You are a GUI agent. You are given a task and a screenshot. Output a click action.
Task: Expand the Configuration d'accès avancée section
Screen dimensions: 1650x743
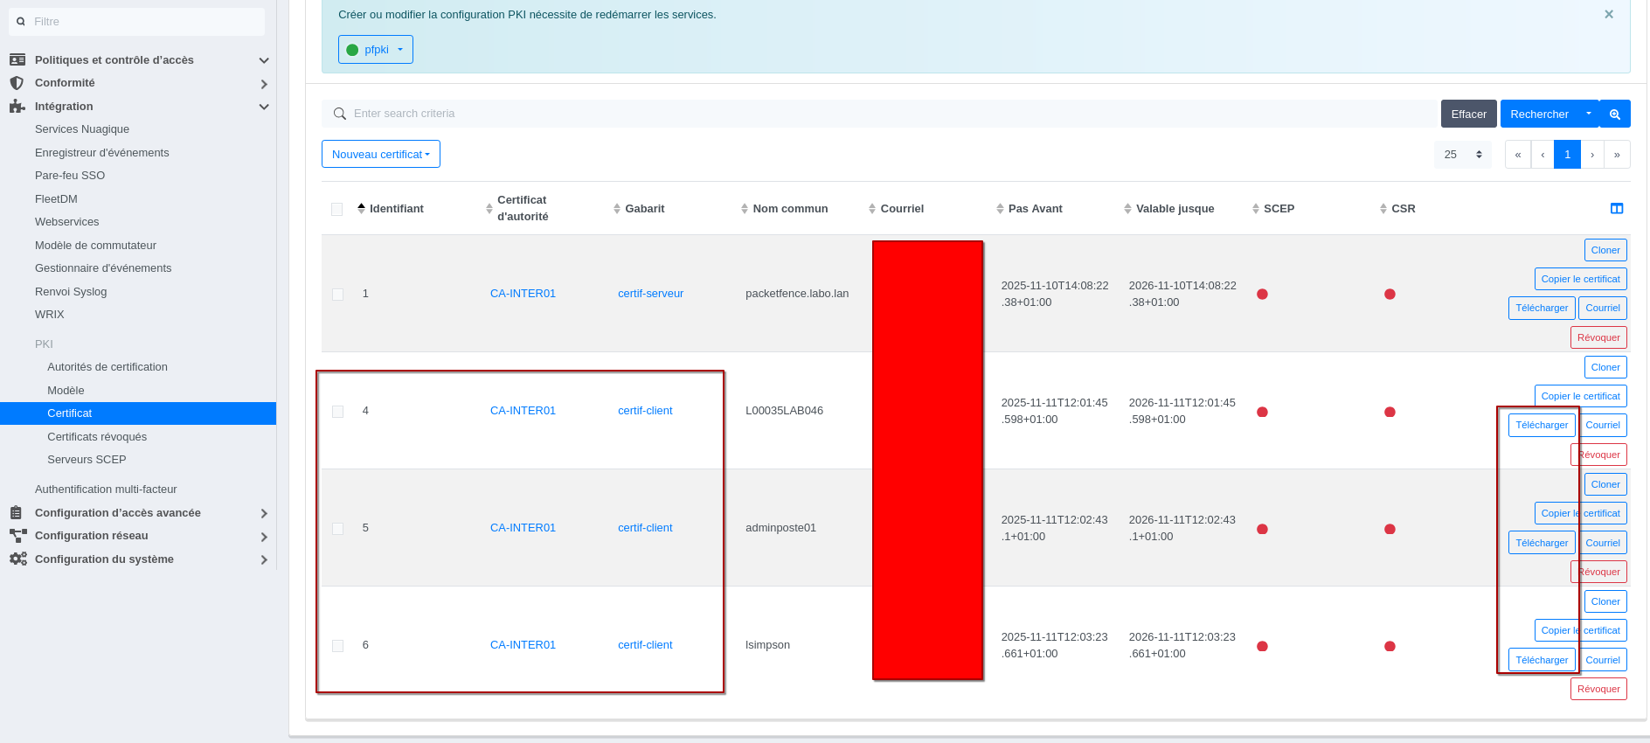[x=263, y=513]
